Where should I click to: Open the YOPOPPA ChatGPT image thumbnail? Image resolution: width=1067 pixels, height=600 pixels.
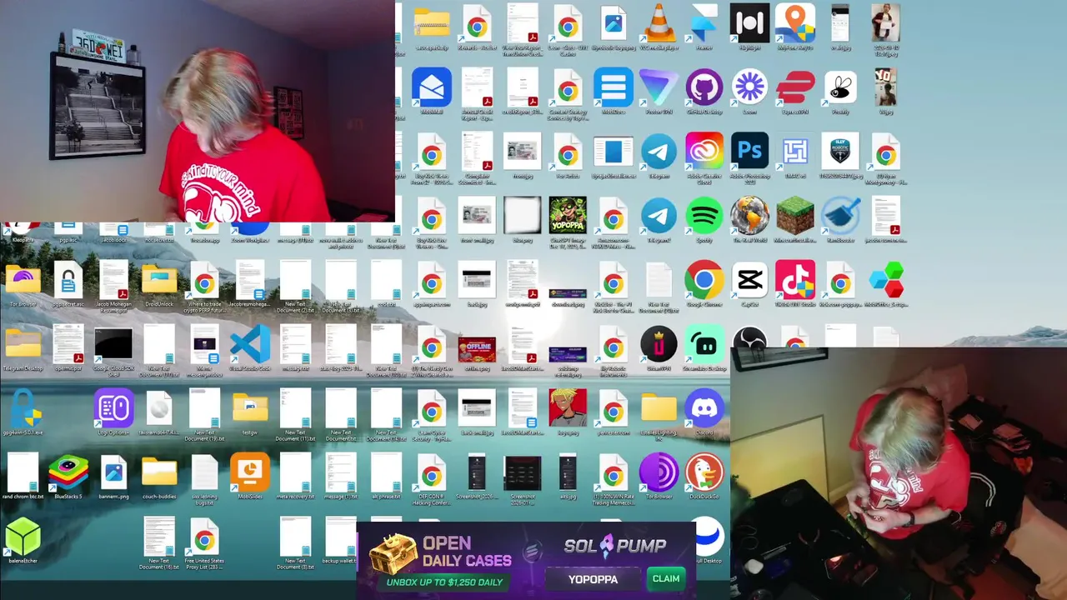click(568, 217)
